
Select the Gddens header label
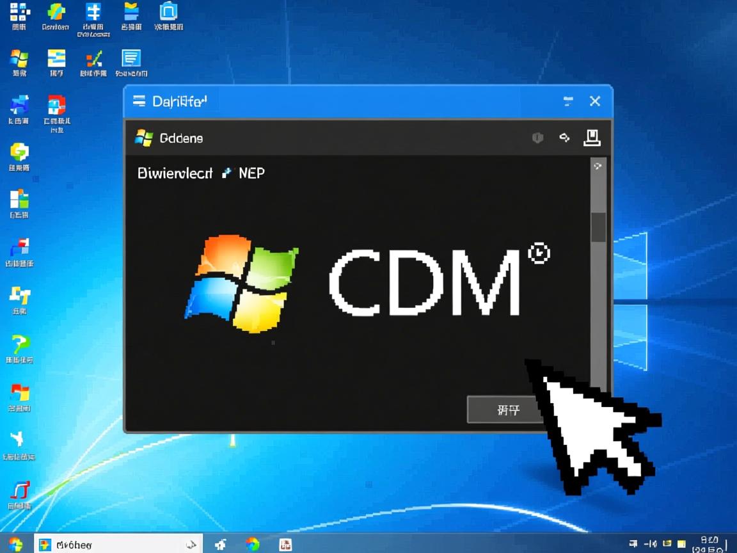(x=181, y=138)
